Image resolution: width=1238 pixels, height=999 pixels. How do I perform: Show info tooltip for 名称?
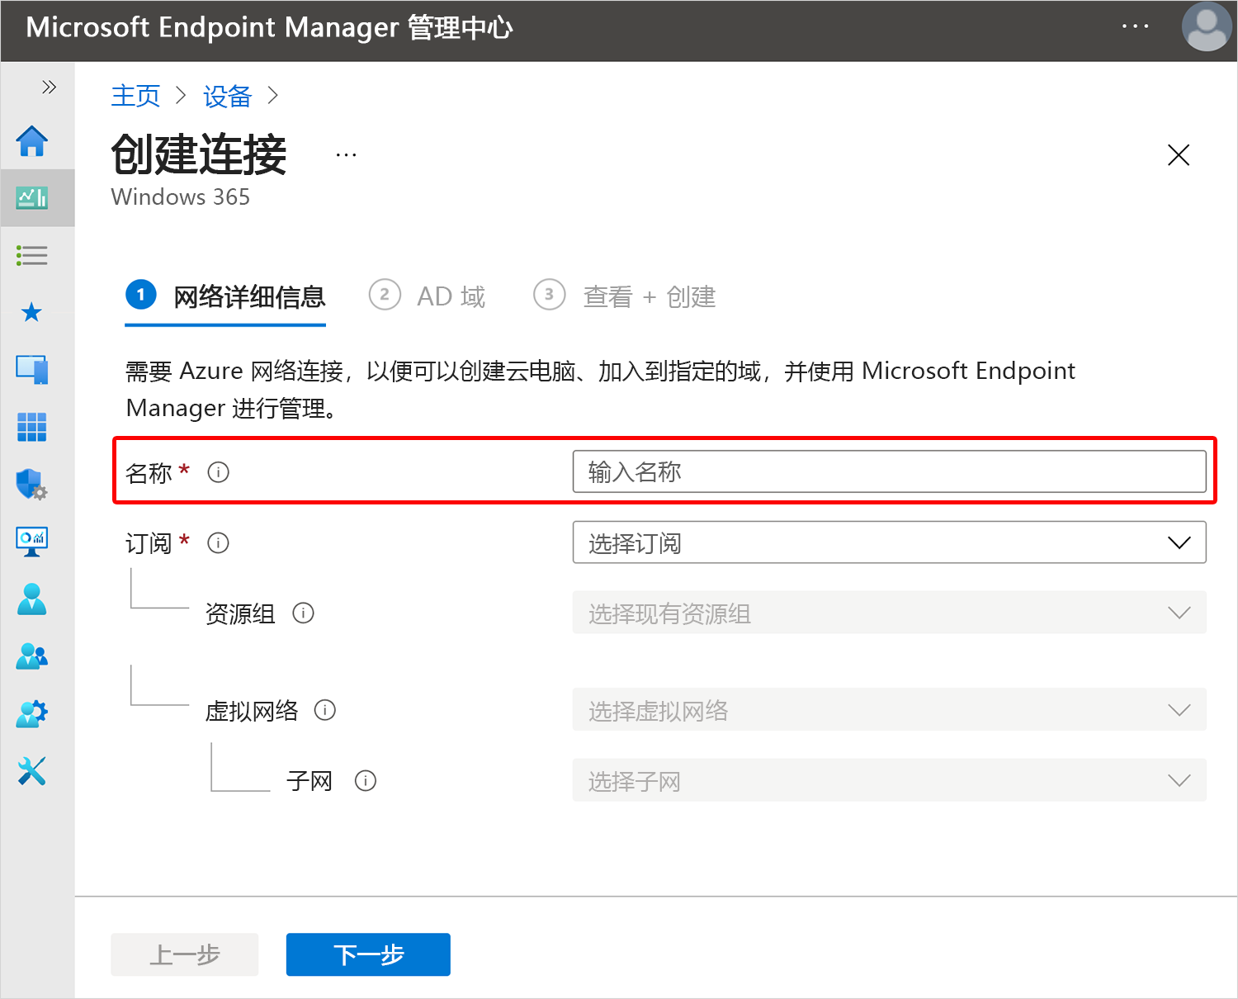click(x=218, y=472)
